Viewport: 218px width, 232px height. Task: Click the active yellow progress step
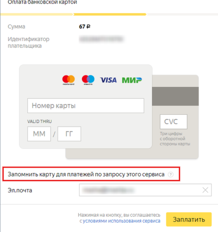tap(110, 14)
